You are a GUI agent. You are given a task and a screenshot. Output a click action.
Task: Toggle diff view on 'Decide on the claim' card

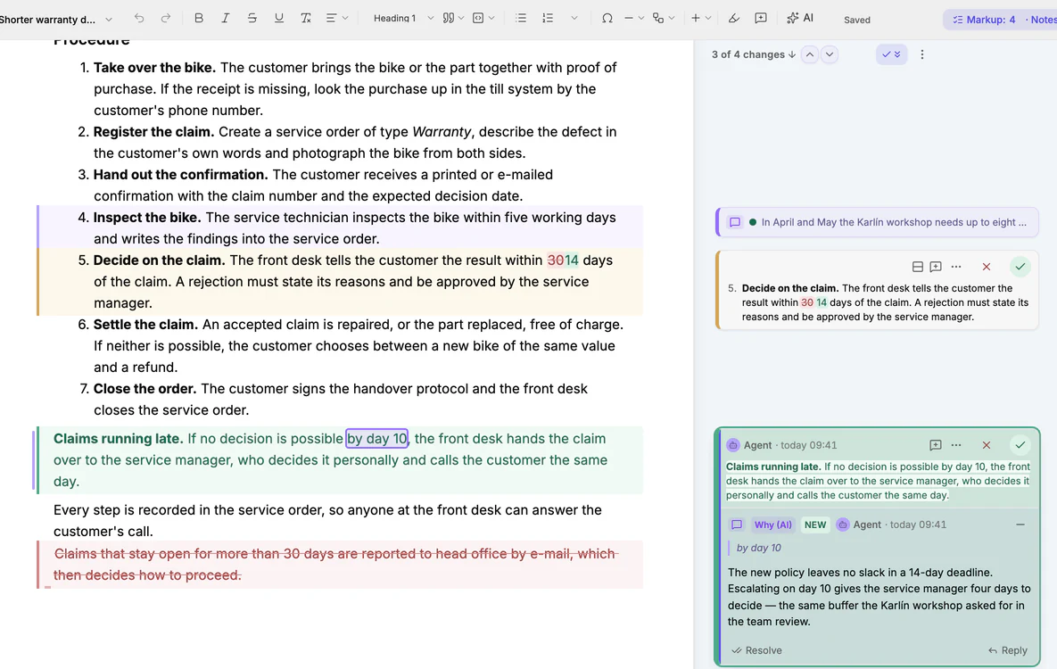pos(918,267)
